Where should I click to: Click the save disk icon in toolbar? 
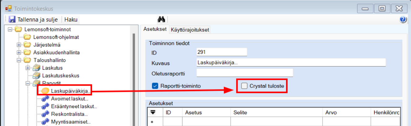pyautogui.click(x=12, y=20)
